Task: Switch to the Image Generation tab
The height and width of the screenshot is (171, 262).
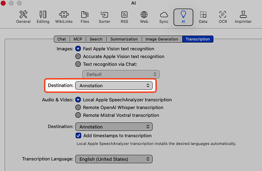Action: 162,39
